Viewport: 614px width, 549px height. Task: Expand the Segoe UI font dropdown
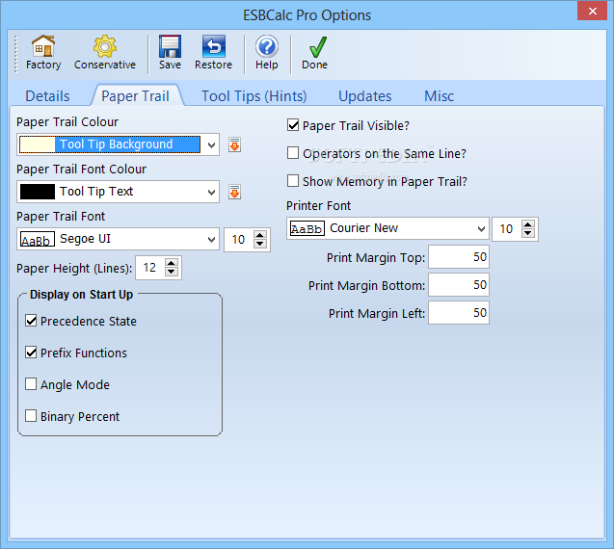[x=211, y=239]
